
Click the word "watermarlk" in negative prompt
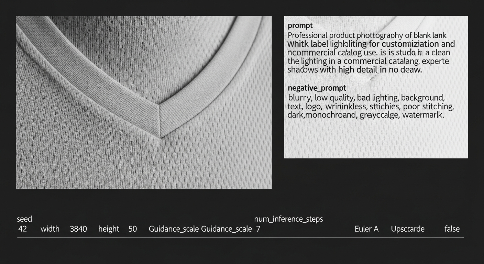423,115
